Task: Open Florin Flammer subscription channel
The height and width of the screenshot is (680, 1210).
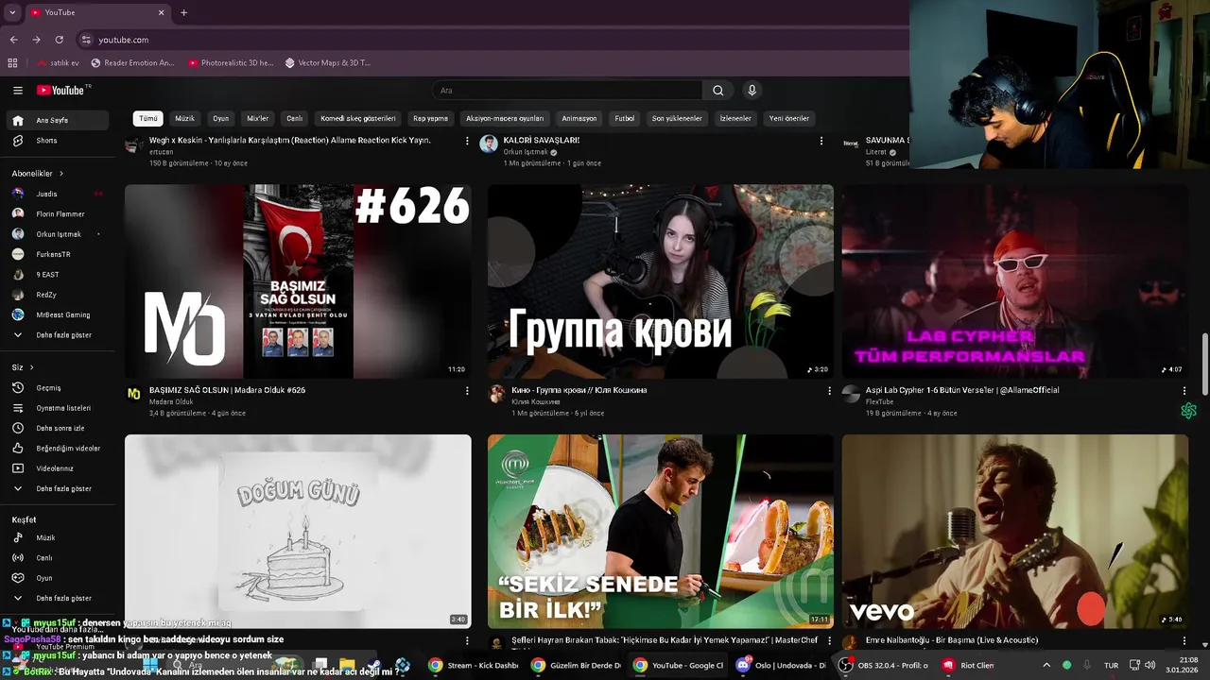Action: pyautogui.click(x=58, y=214)
